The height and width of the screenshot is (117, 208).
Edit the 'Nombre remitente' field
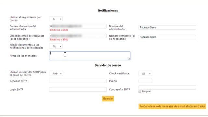click(x=167, y=37)
